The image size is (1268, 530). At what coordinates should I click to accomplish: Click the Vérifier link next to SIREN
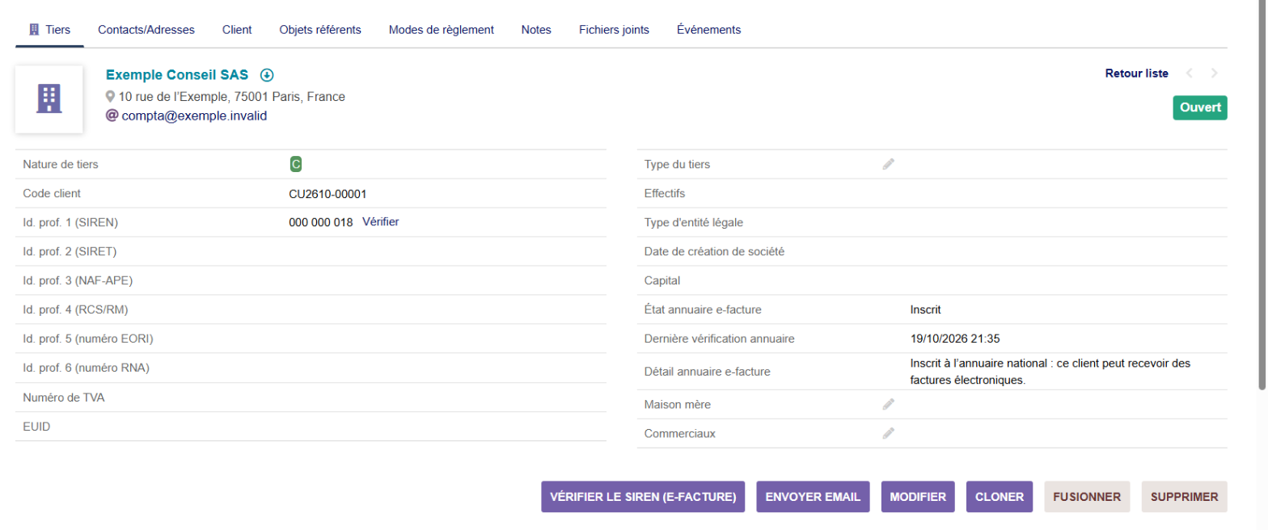(x=381, y=221)
